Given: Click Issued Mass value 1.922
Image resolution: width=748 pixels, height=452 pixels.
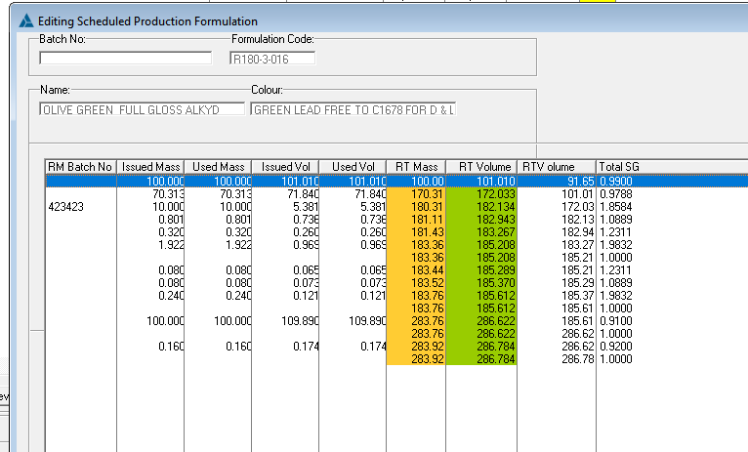Looking at the screenshot, I should pyautogui.click(x=171, y=245).
